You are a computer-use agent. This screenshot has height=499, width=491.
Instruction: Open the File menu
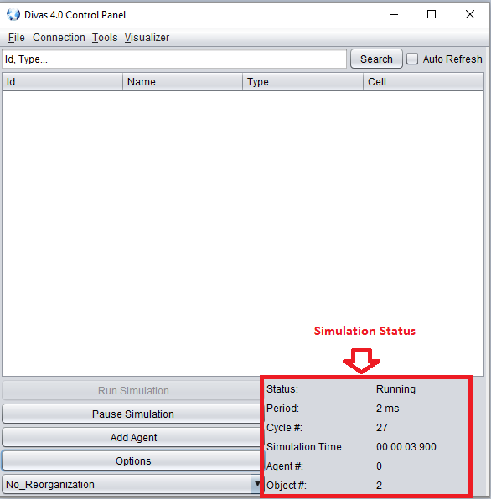[16, 38]
